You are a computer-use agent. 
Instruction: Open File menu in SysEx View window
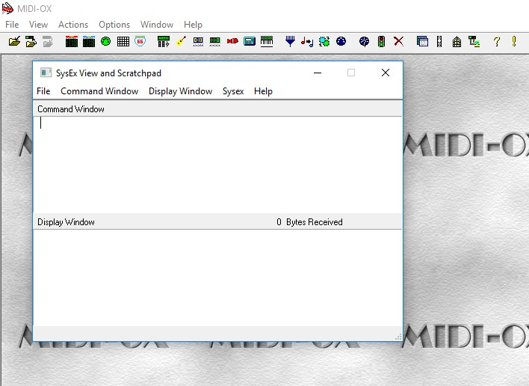(x=43, y=91)
